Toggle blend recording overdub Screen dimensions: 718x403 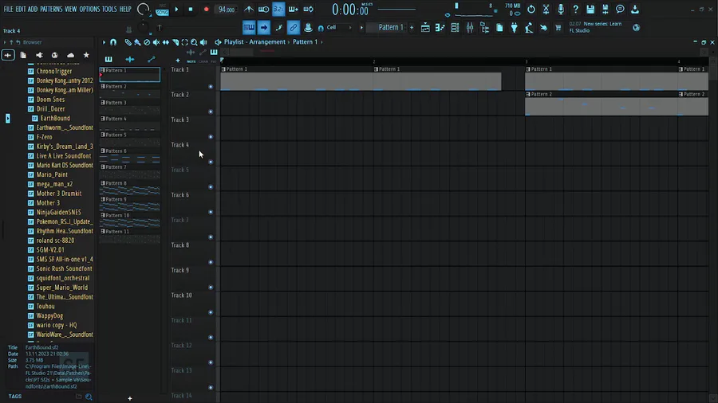pos(293,9)
